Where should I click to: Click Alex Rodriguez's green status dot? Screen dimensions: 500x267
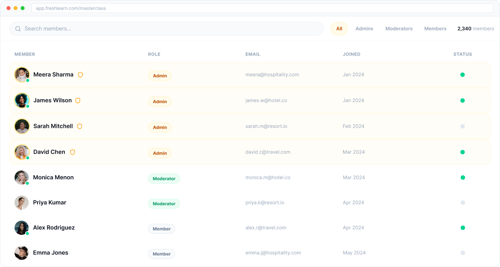[463, 228]
